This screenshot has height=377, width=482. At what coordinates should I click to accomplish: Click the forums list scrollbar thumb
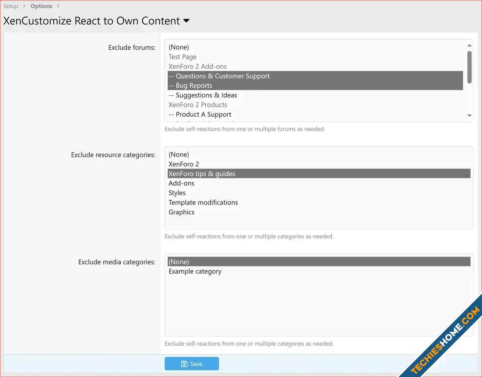[469, 67]
